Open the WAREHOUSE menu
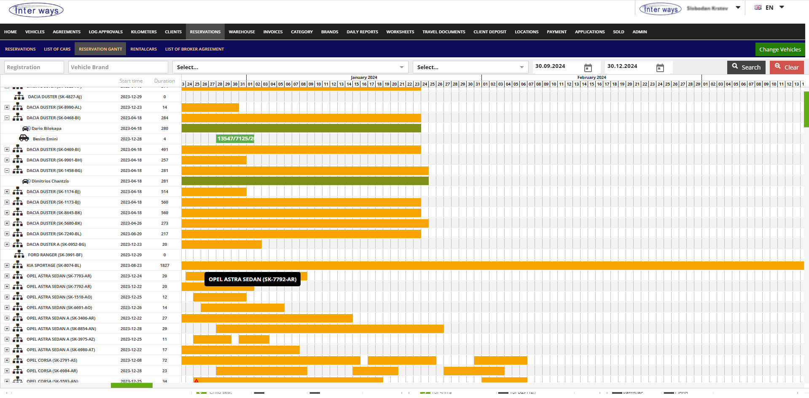This screenshot has width=809, height=398. (x=242, y=32)
